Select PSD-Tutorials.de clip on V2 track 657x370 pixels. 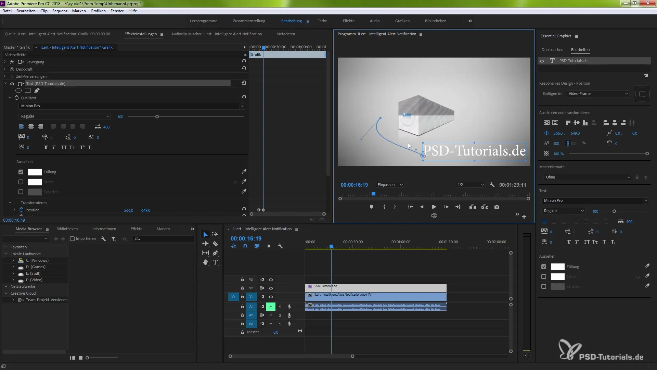pyautogui.click(x=375, y=288)
